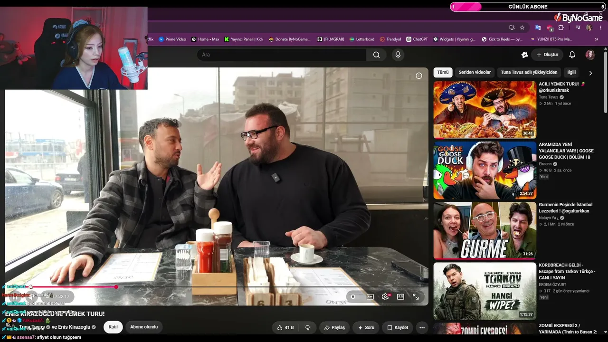
Task: Open the browser Extensions puzzle icon
Action: click(561, 28)
